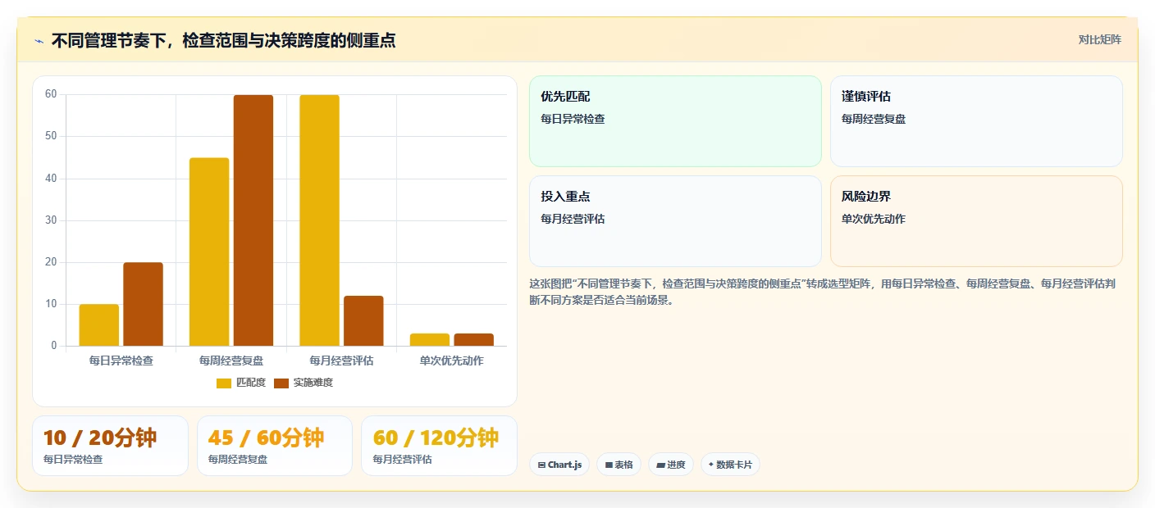Click the 对比矩阵 label in the header
Viewport: 1155px width, 508px height.
[1099, 39]
